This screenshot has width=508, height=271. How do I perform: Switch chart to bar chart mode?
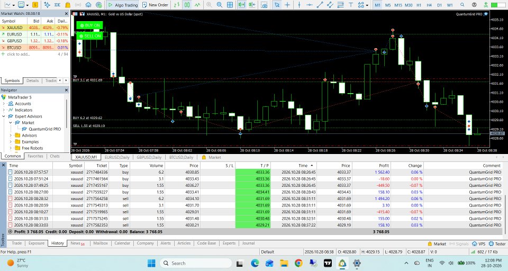coord(177,5)
